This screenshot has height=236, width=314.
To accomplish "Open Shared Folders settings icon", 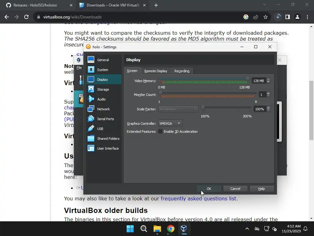I will (x=91, y=138).
